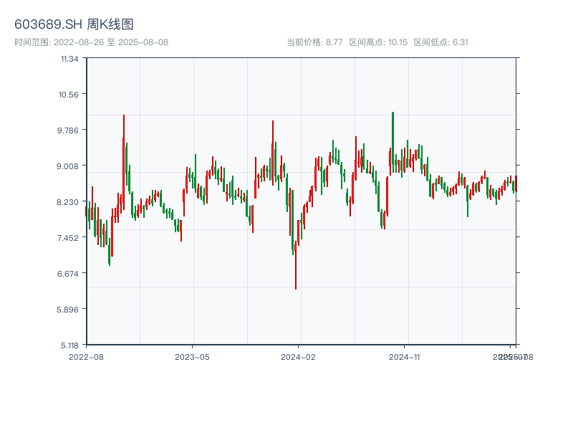The height and width of the screenshot is (430, 573).
Task: Click x-axis date label 2022-08
Action: tap(86, 357)
